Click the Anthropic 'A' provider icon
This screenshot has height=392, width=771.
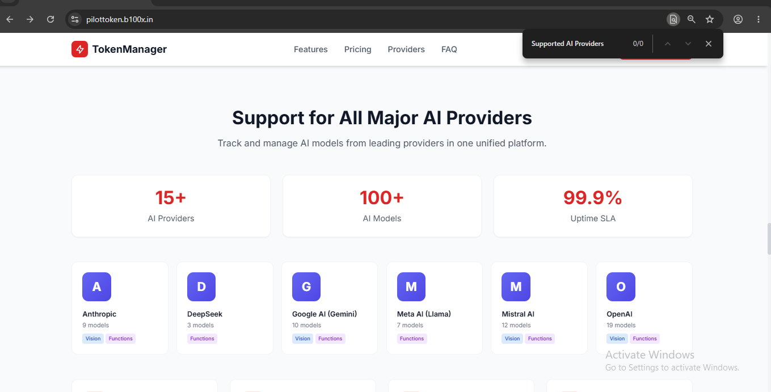pyautogui.click(x=96, y=286)
